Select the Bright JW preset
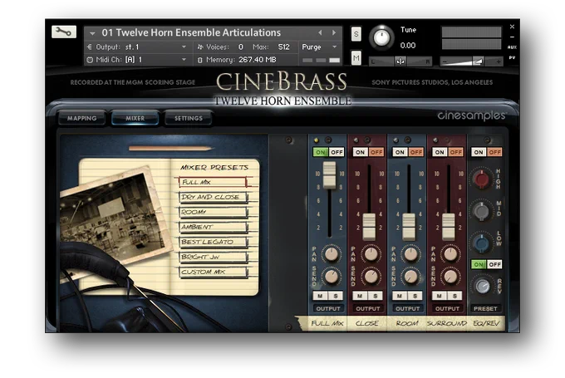 point(213,257)
